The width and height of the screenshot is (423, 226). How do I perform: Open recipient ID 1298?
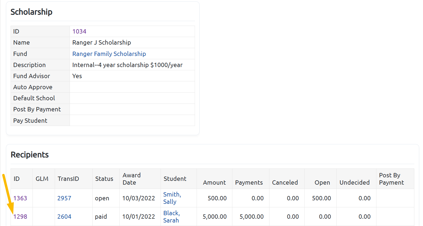click(x=20, y=217)
